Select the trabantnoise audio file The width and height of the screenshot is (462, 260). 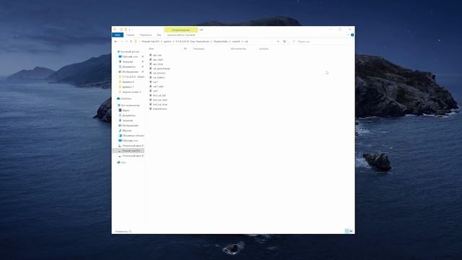160,109
